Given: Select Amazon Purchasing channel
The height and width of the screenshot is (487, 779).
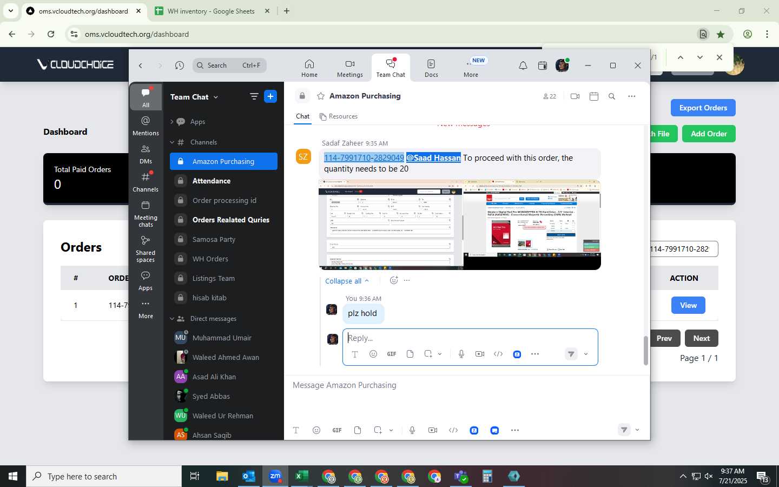Looking at the screenshot, I should tap(223, 161).
